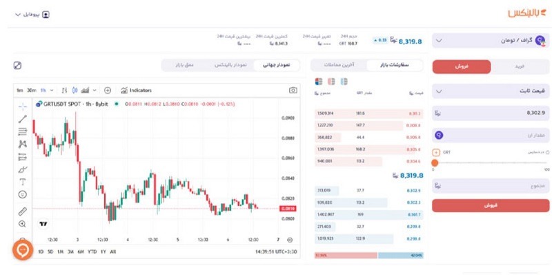Image resolution: width=552 pixels, height=275 pixels.
Task: Take a chart snapshot with camera icon
Action: 293,91
